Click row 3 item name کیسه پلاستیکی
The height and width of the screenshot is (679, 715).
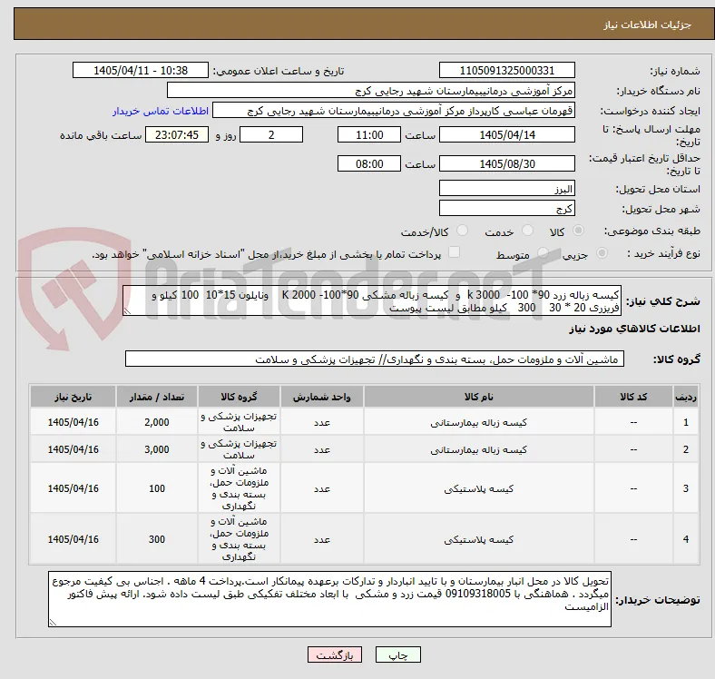tap(479, 488)
